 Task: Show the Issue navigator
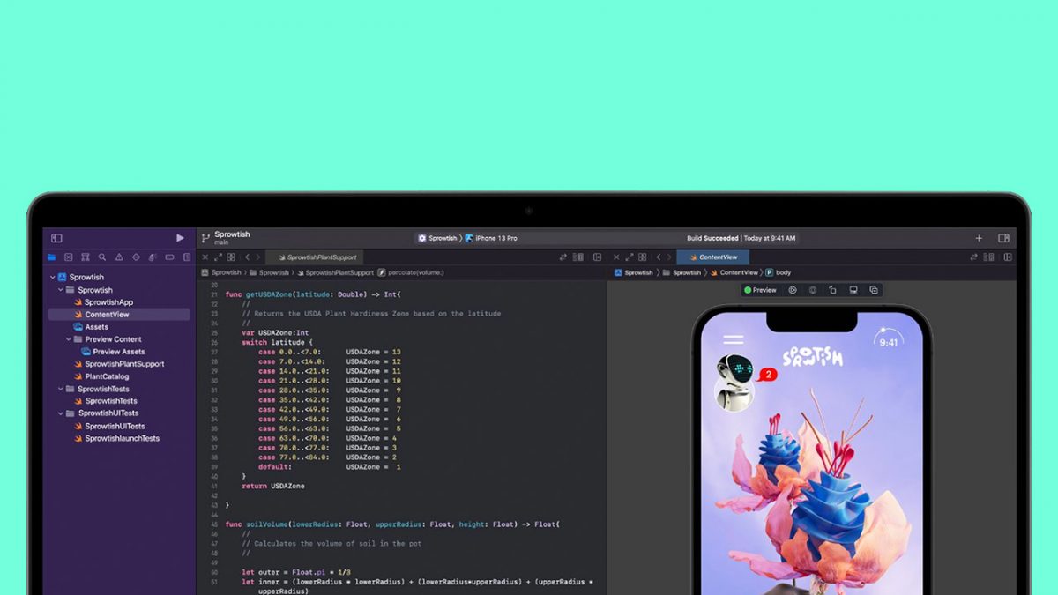point(119,256)
